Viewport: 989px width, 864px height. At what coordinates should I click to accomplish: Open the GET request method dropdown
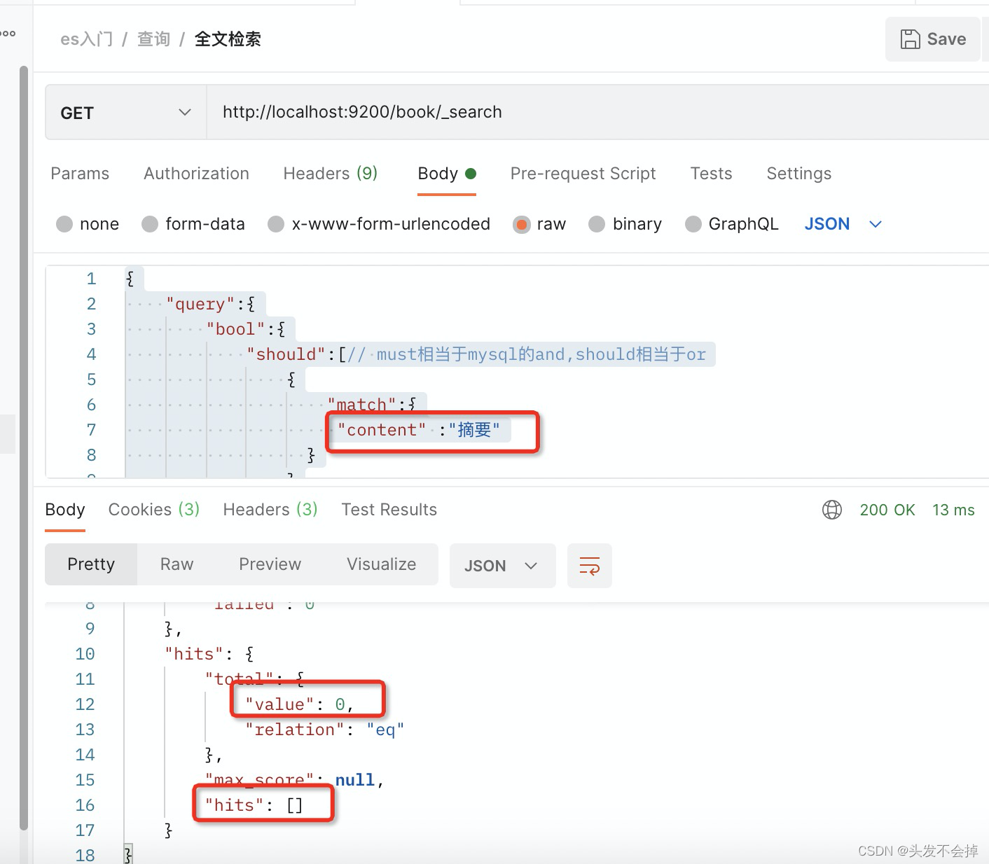click(x=125, y=112)
